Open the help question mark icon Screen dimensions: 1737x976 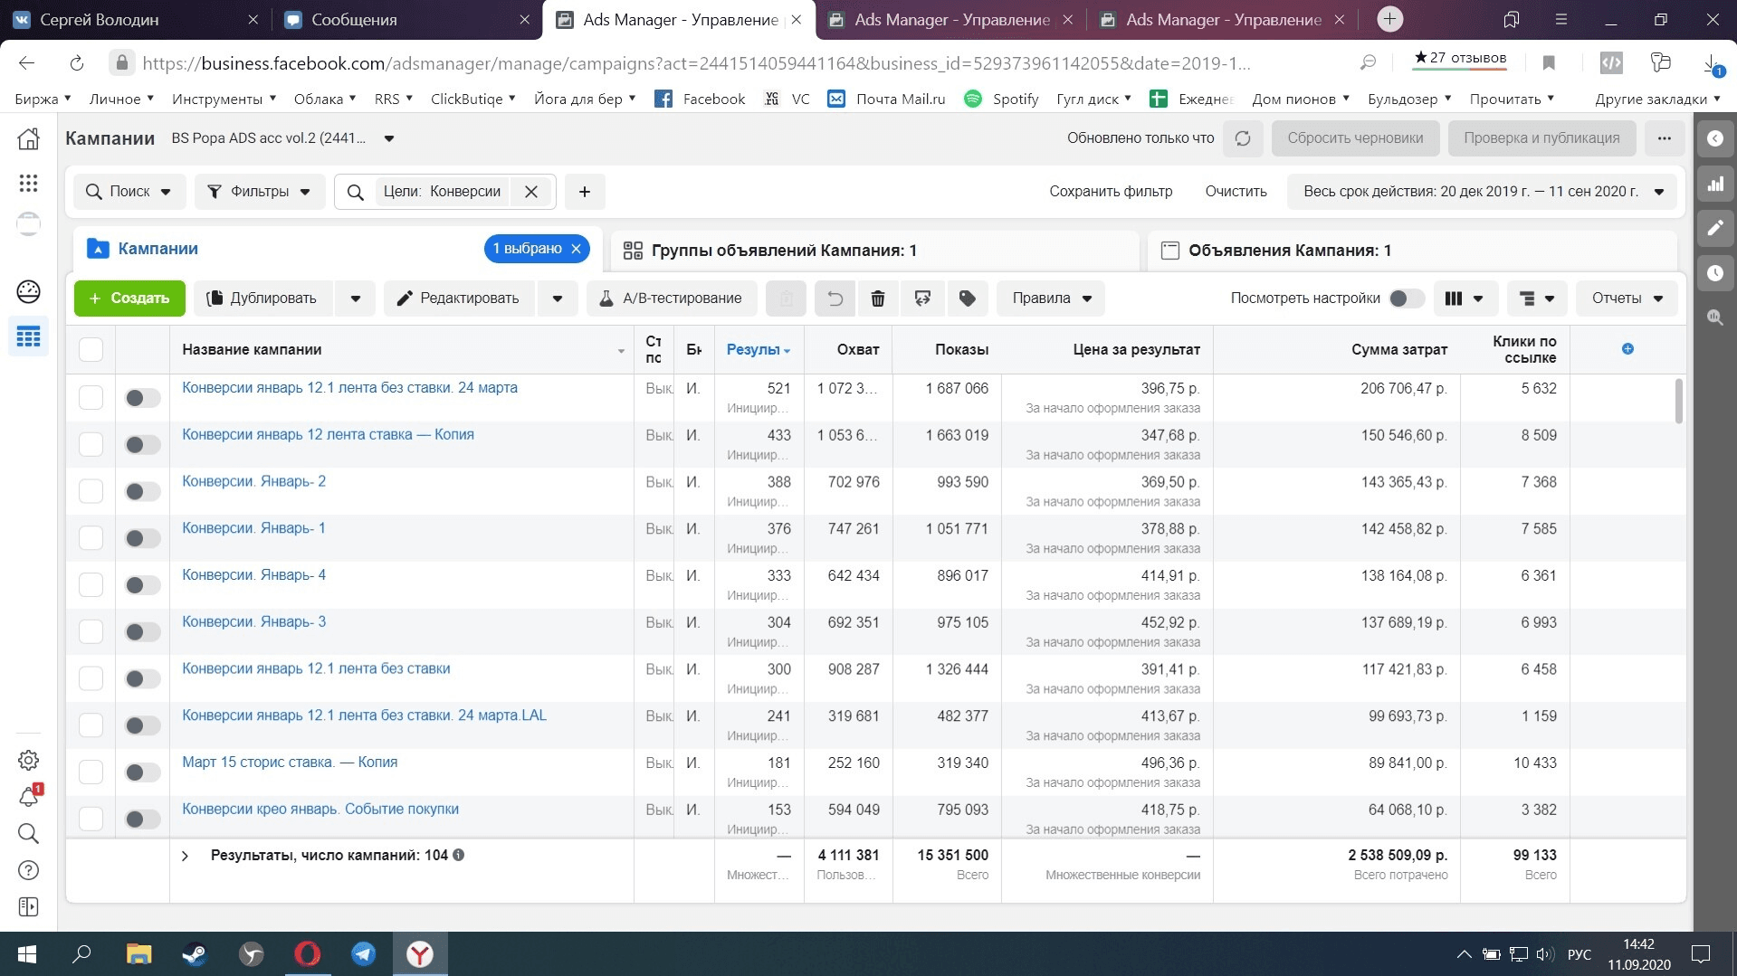28,870
